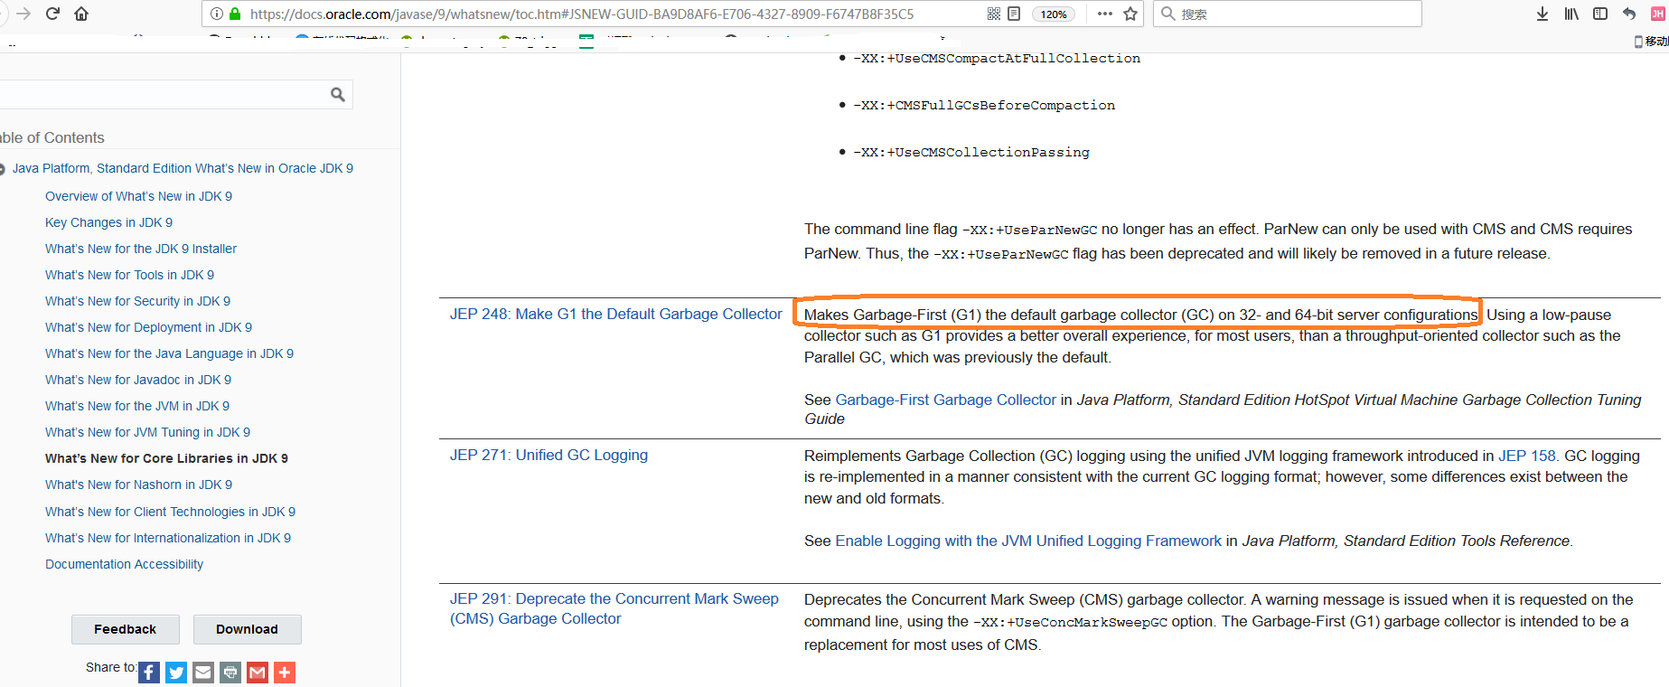
Task: Show the page QR code icon
Action: pyautogui.click(x=994, y=14)
